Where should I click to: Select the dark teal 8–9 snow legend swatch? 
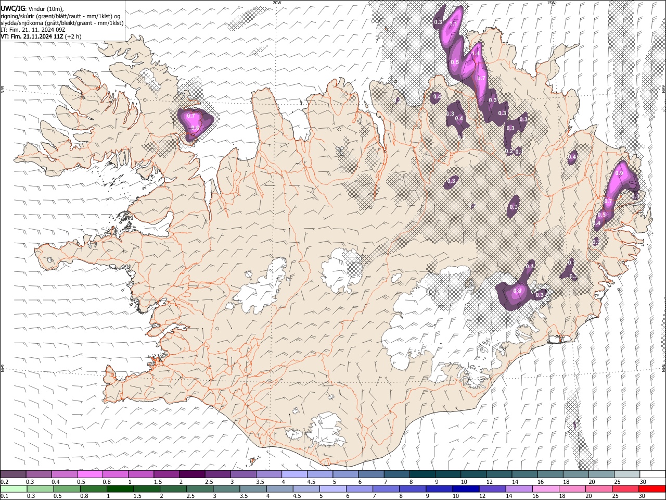422,474
